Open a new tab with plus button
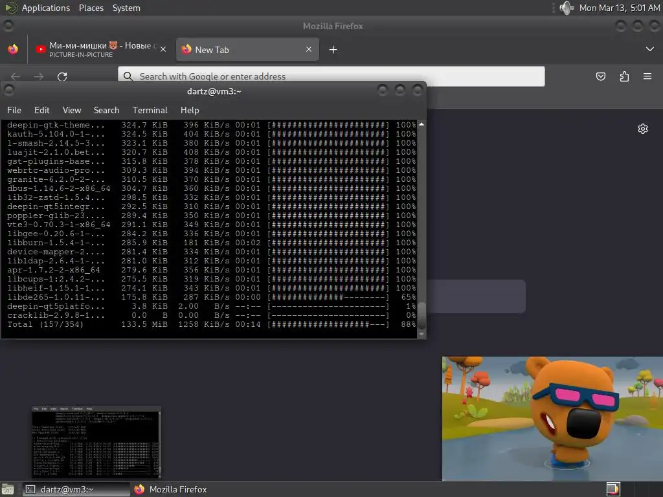 coord(333,50)
